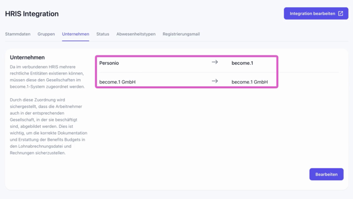This screenshot has height=199, width=353.
Task: Click the Unternehmen section heading
Action: click(x=27, y=58)
